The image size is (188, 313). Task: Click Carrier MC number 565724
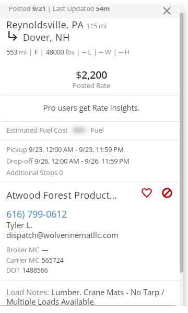point(53,260)
